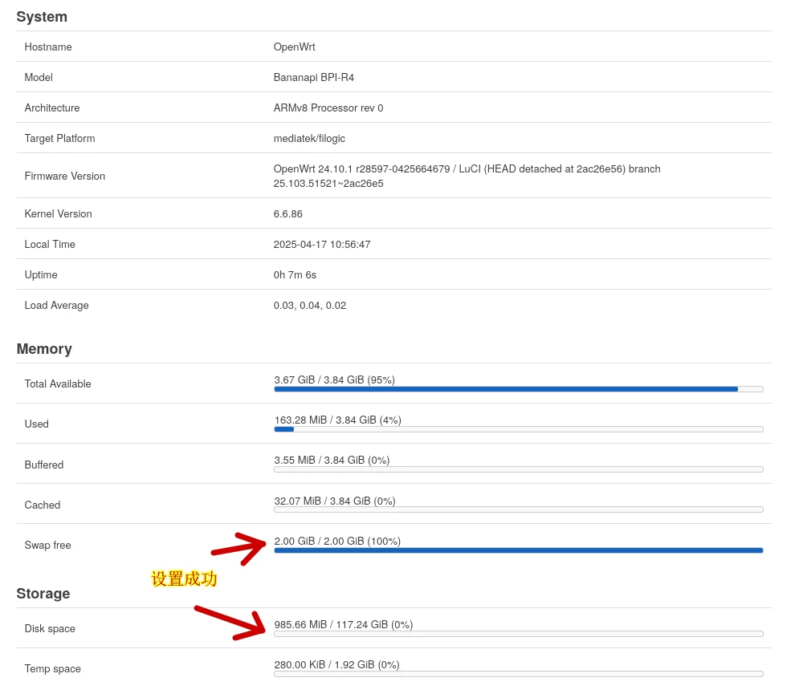Select the 2.00 GiB / 2.00 GiB (100%) text
Viewport: 791px width, 694px height.
coord(337,541)
